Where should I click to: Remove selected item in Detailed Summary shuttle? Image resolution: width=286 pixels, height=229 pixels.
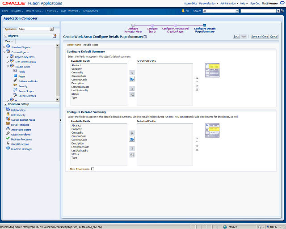point(132,148)
